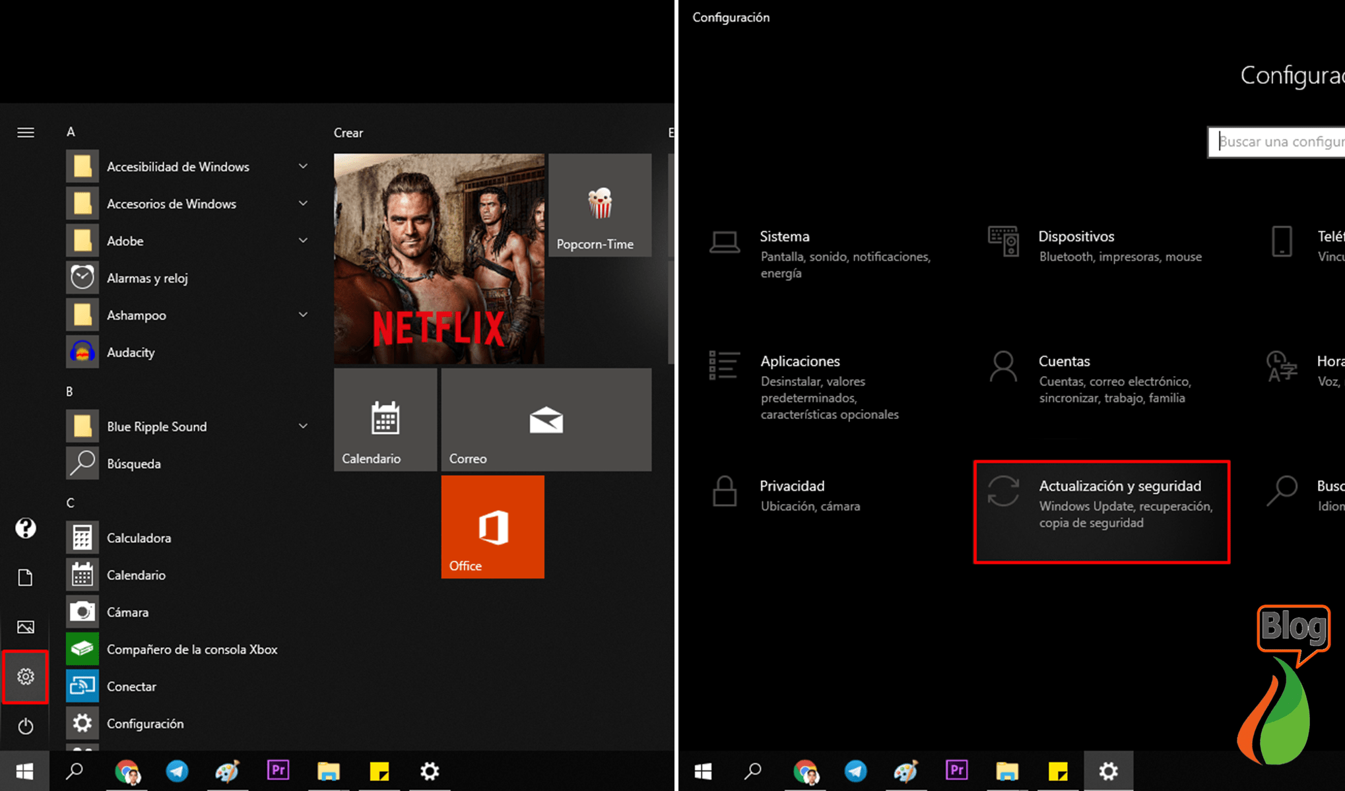Open Cámara app
The width and height of the screenshot is (1345, 791).
coord(188,612)
